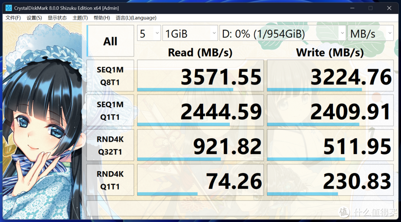
Task: Select the 74.26 read result
Action: tap(200, 180)
